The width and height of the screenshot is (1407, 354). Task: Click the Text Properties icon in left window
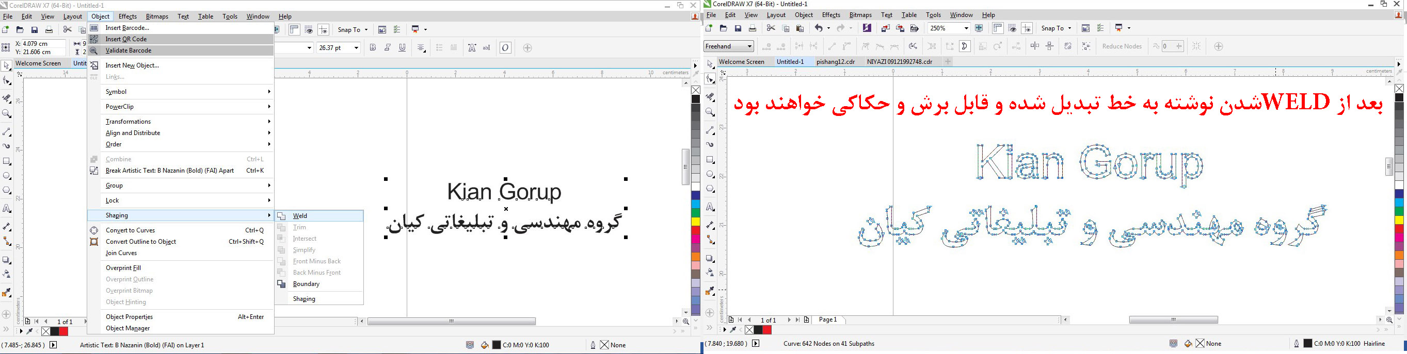point(472,48)
